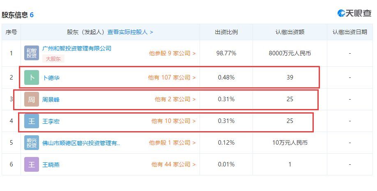This screenshot has width=377, height=191.
Task: Open shareholder 周景峰 profile
Action: [51, 99]
